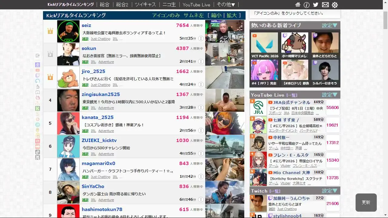The width and height of the screenshot is (388, 218).
Task: Open the mail contact icon
Action: coord(325,5)
